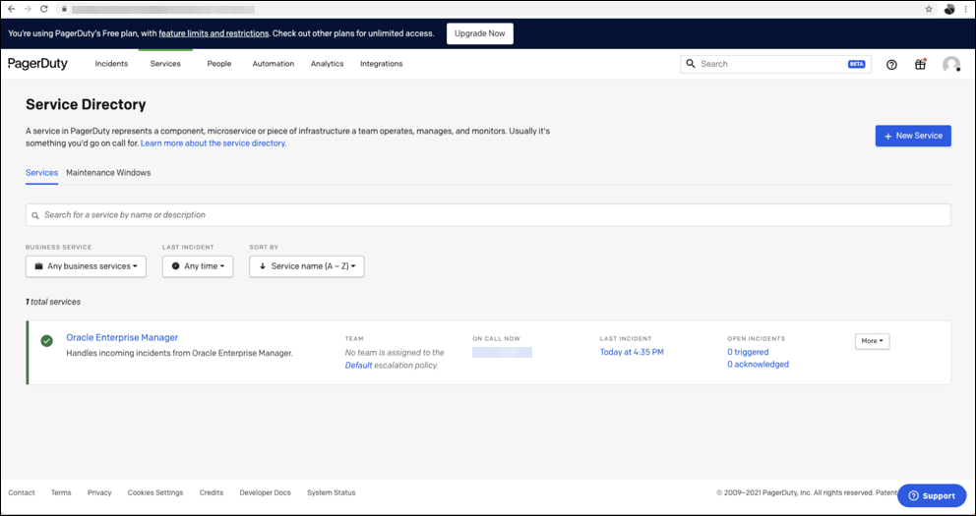Click the '1 total services' text
976x516 pixels.
[x=53, y=302]
